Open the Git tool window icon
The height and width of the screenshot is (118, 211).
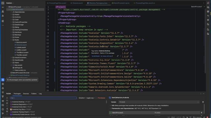[3, 113]
